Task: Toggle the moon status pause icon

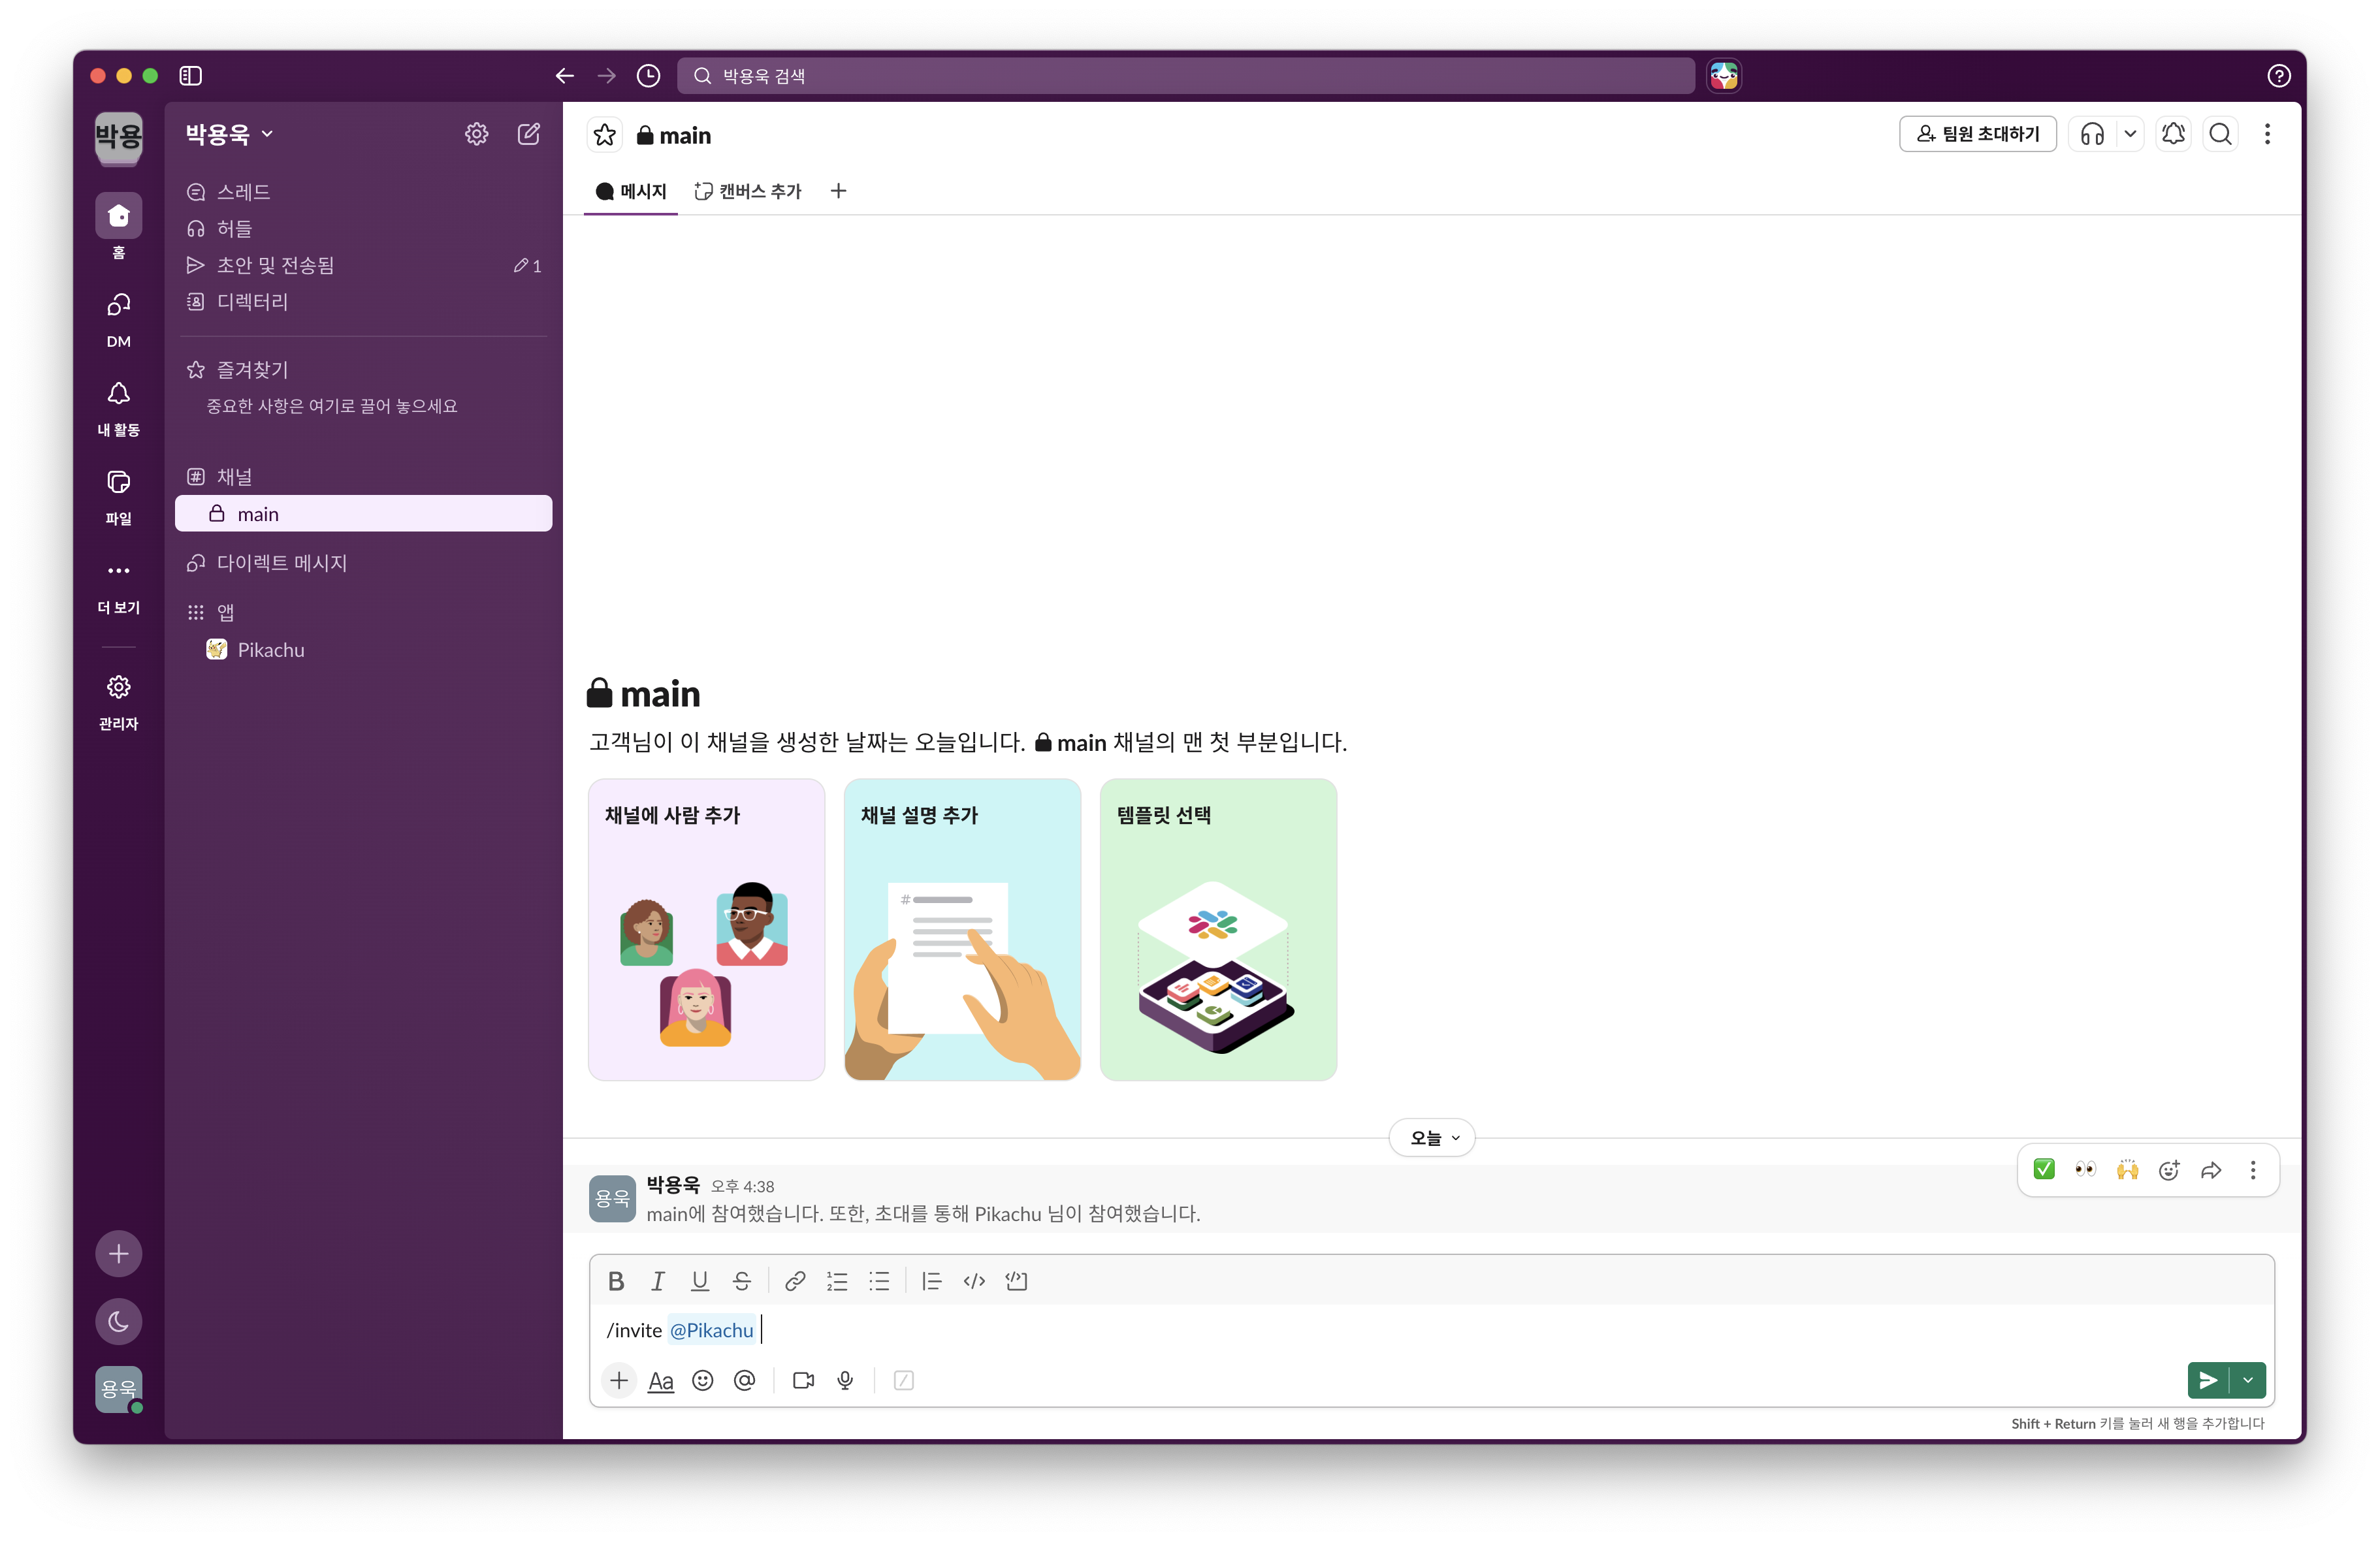Action: tap(119, 1322)
